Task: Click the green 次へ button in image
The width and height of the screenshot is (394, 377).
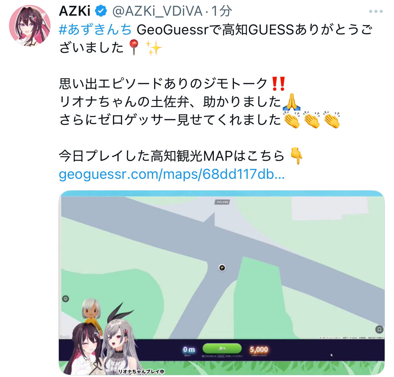Action: [x=222, y=348]
